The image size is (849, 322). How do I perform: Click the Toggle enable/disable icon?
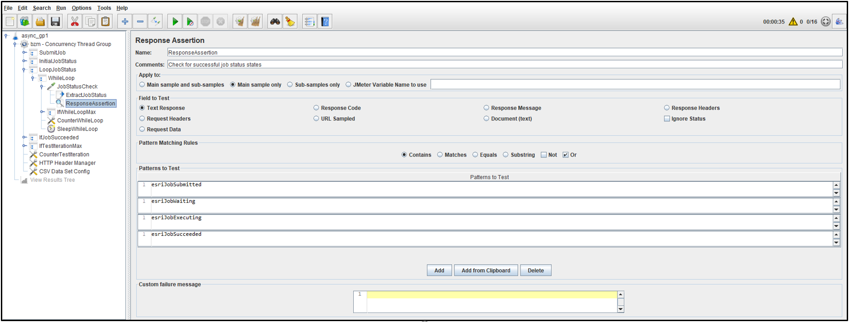point(156,21)
